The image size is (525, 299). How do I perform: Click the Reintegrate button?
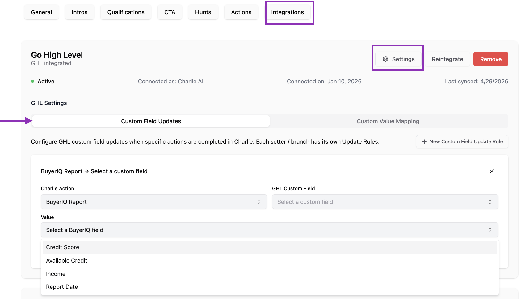pos(447,59)
